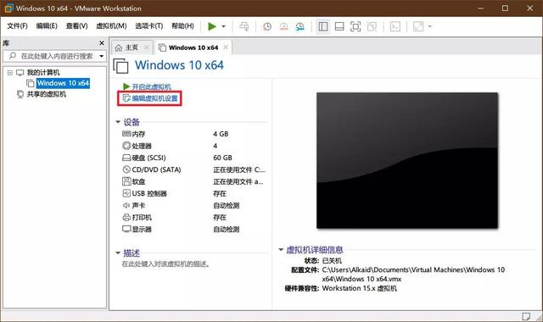543x322 pixels.
Task: Click the description text field placeholder
Action: click(x=165, y=264)
